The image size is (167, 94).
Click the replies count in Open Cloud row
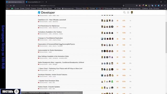tap(117, 69)
